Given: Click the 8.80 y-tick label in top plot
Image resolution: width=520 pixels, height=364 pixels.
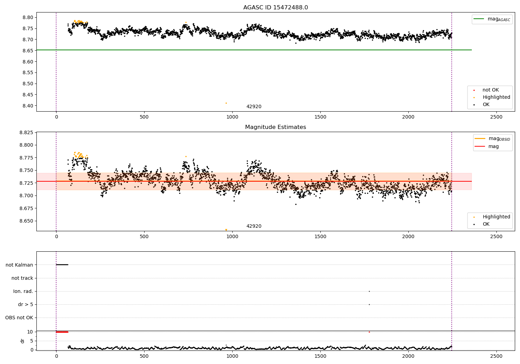Looking at the screenshot, I should click(28, 18).
